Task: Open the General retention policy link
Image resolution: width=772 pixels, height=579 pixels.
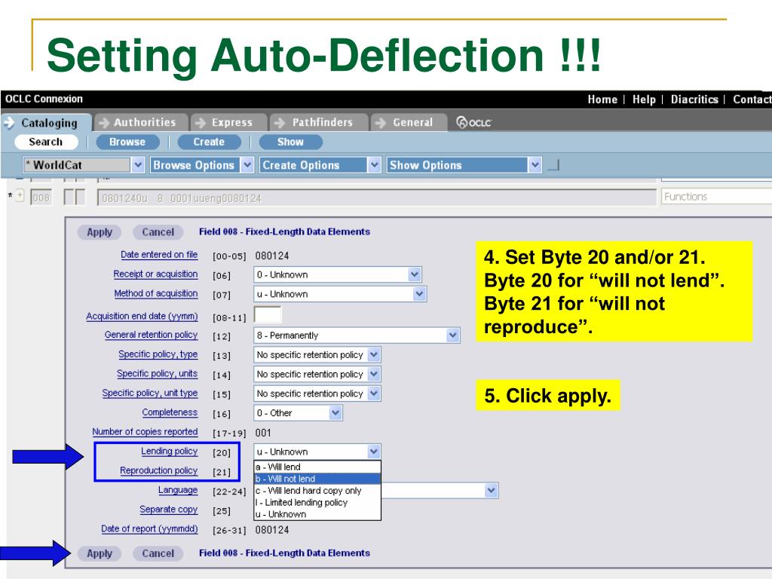Action: point(151,335)
